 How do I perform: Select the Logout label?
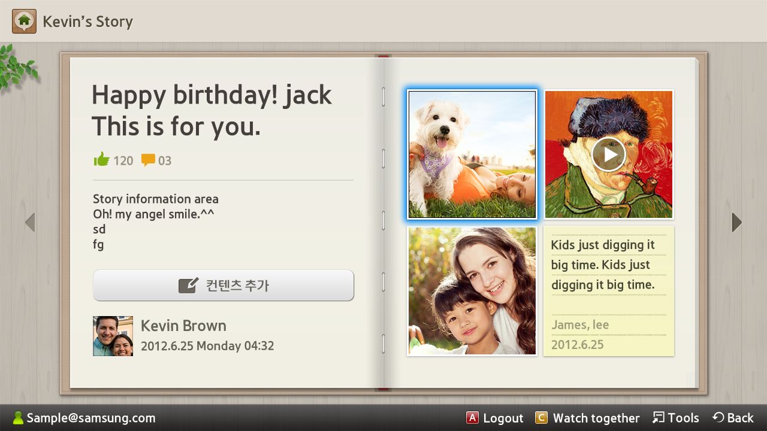coord(503,418)
